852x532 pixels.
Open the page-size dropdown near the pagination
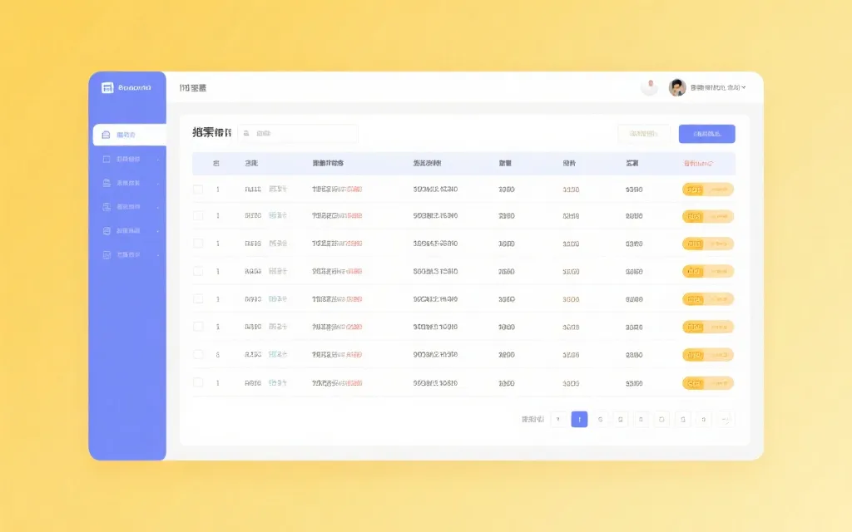[x=532, y=420]
